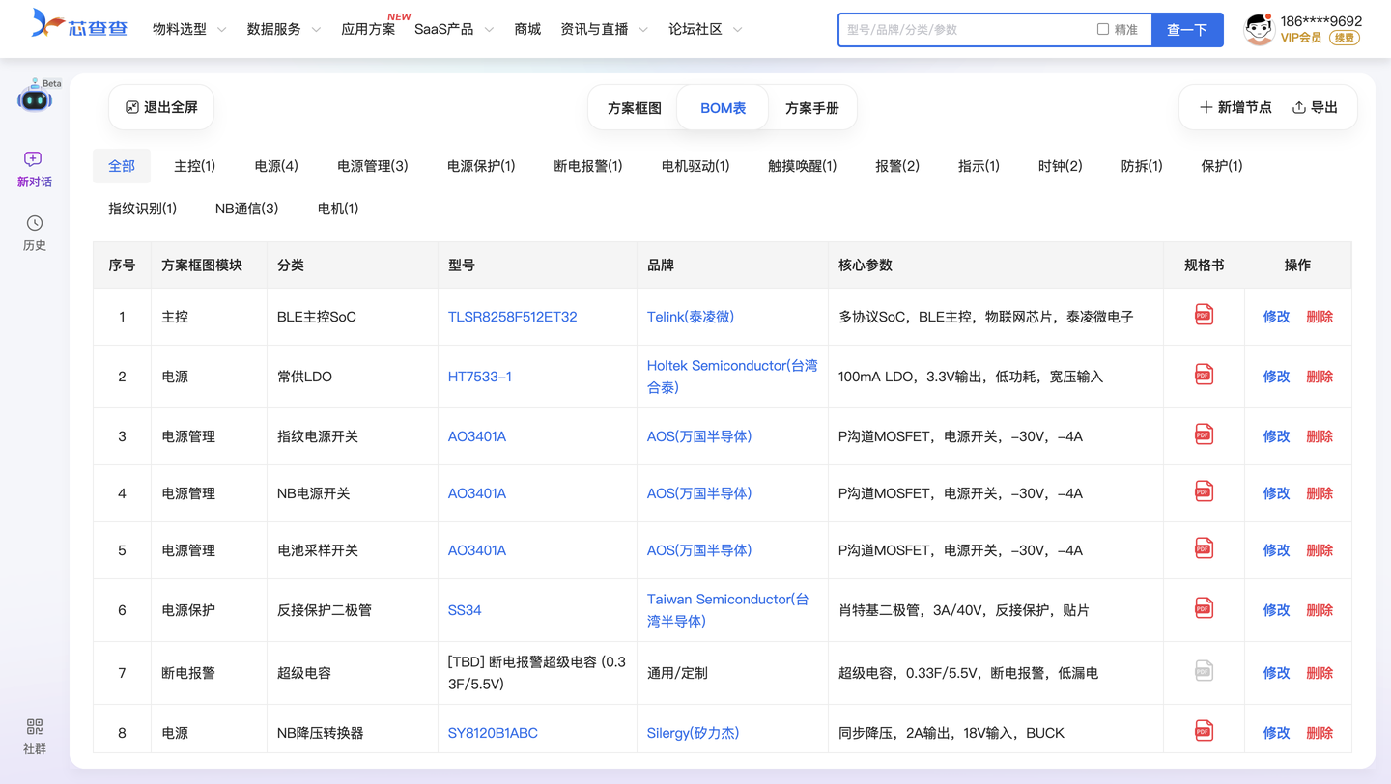The width and height of the screenshot is (1391, 784).
Task: Filter by 指示(1) category
Action: 979,166
